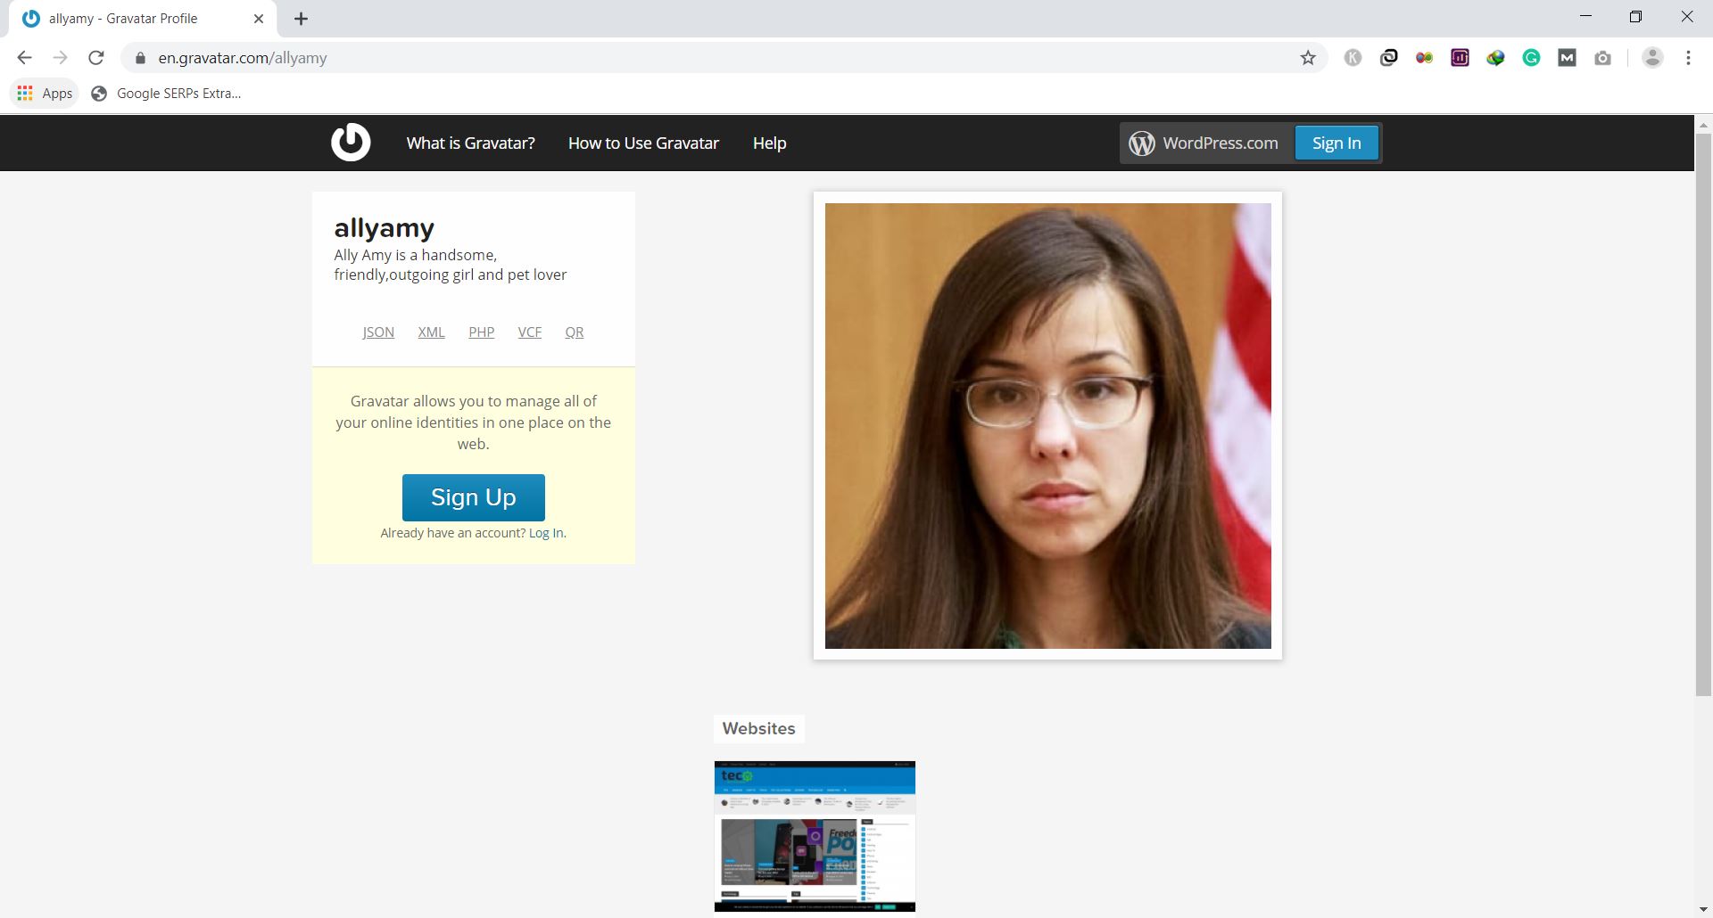Image resolution: width=1713 pixels, height=918 pixels.
Task: Click the allyamy profile name heading
Action: pos(385,228)
